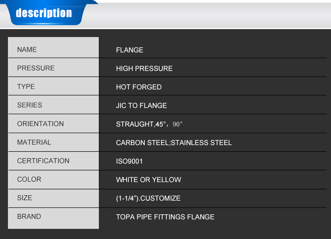The height and width of the screenshot is (239, 331).
Task: Click the STRAUGHT,45°,90° orientation value
Action: pyautogui.click(x=149, y=124)
